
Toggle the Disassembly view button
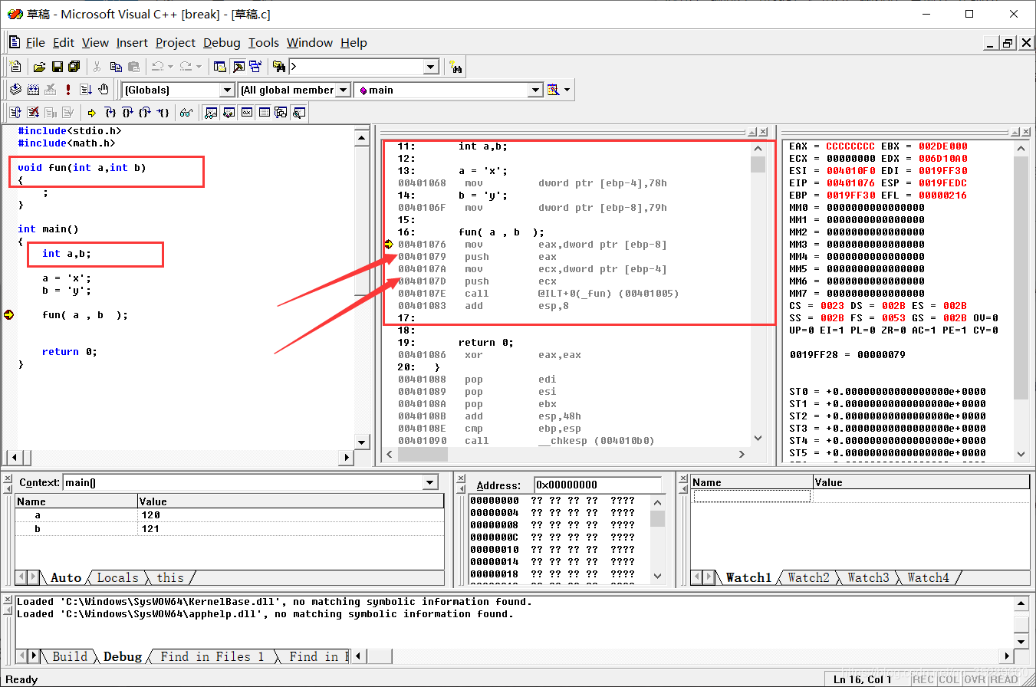tap(298, 113)
